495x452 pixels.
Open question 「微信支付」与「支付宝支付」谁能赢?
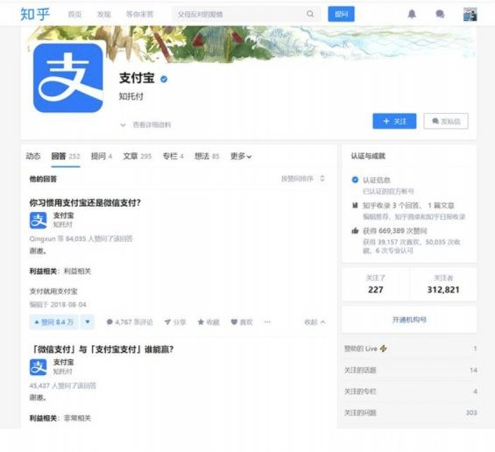click(x=102, y=350)
